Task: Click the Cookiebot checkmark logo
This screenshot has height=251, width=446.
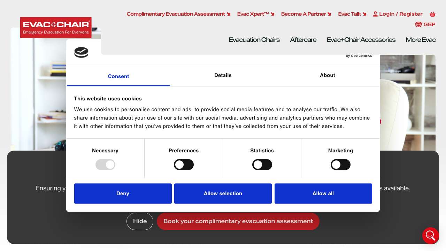Action: coord(81,53)
